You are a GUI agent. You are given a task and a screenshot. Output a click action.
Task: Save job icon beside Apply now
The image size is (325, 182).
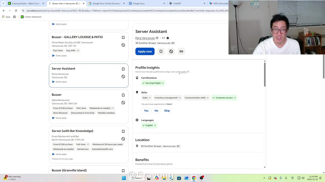pyautogui.click(x=161, y=51)
